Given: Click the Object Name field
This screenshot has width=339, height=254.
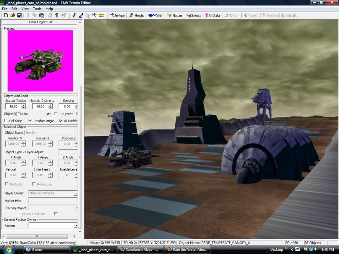Looking at the screenshot, I should (51, 133).
